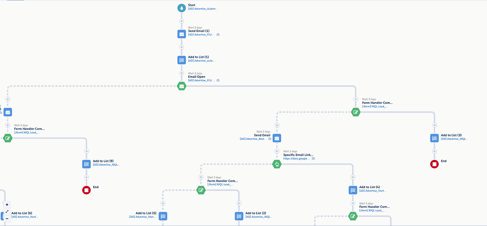Select the Send Email (1) envelope icon
The height and width of the screenshot is (226, 487).
[181, 34]
